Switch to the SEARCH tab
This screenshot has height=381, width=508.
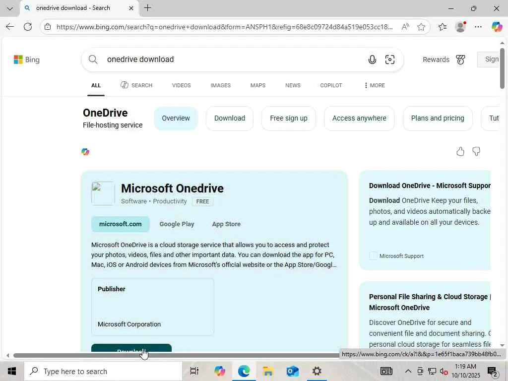coord(136,85)
